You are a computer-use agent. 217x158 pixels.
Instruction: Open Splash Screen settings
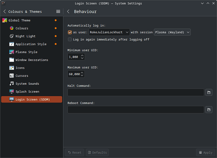(x=32, y=92)
